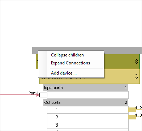Select the Input ports header row
142x131 pixels.
coord(86,88)
